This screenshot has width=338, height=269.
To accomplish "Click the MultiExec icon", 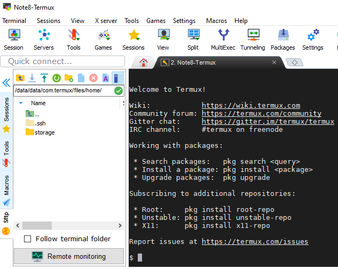I will click(x=223, y=39).
